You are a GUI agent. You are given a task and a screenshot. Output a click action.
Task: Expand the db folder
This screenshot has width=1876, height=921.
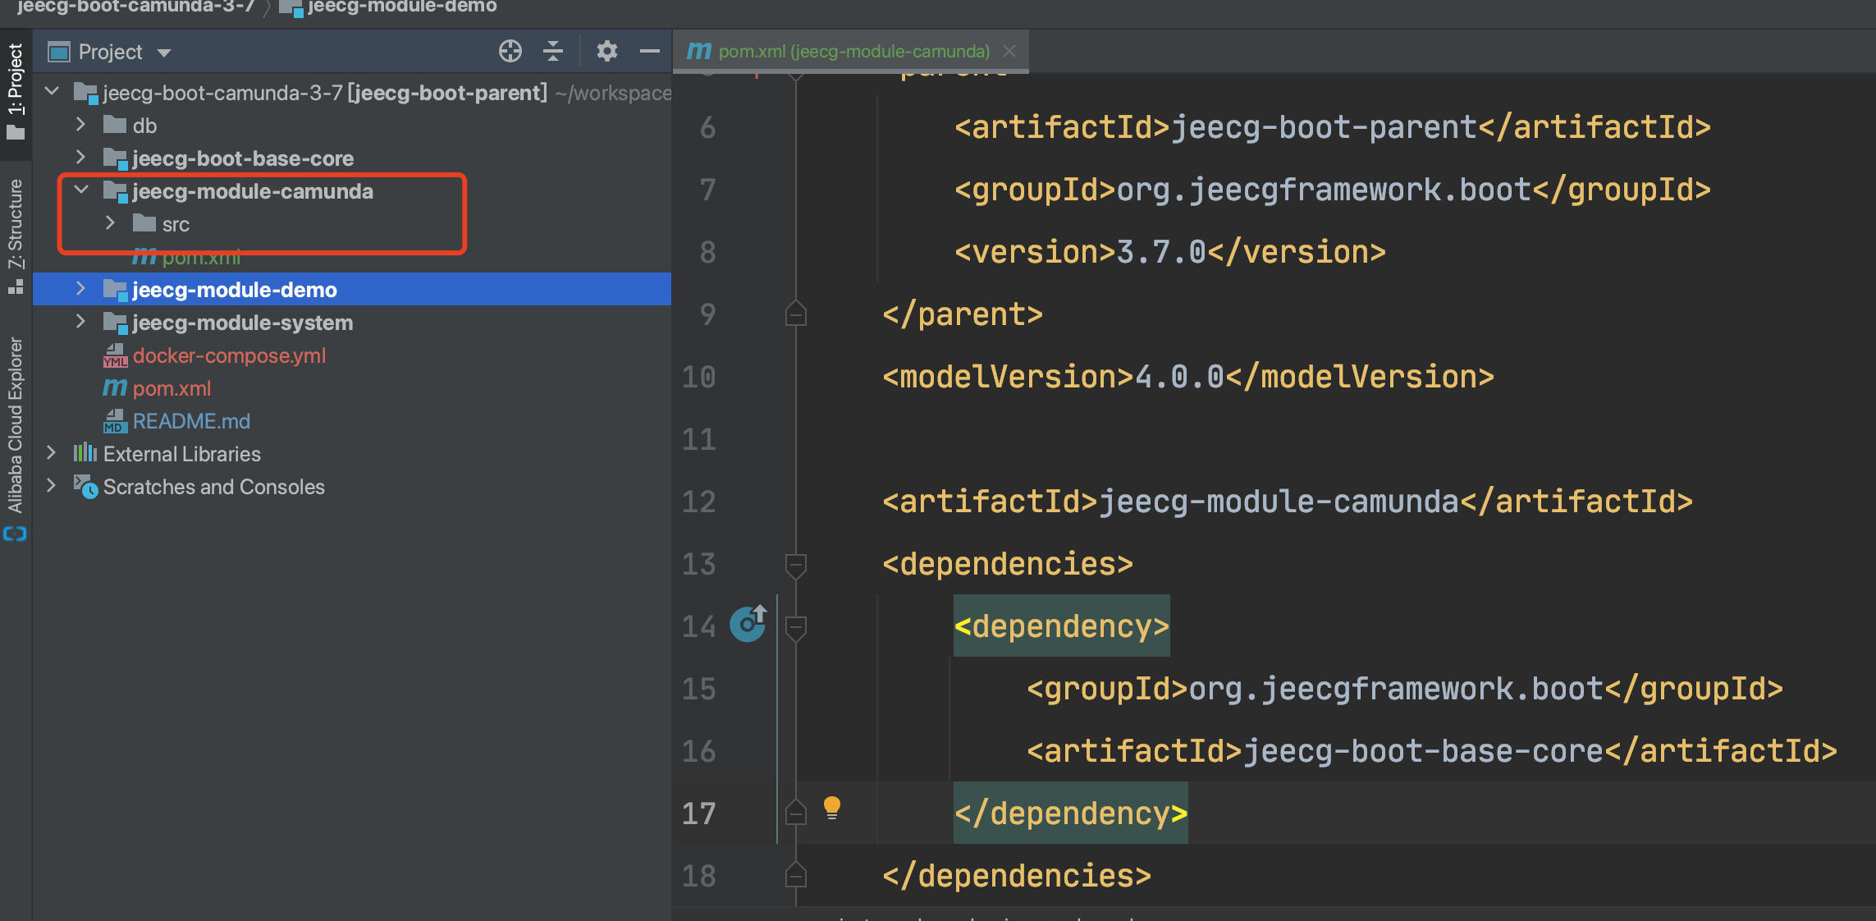80,125
